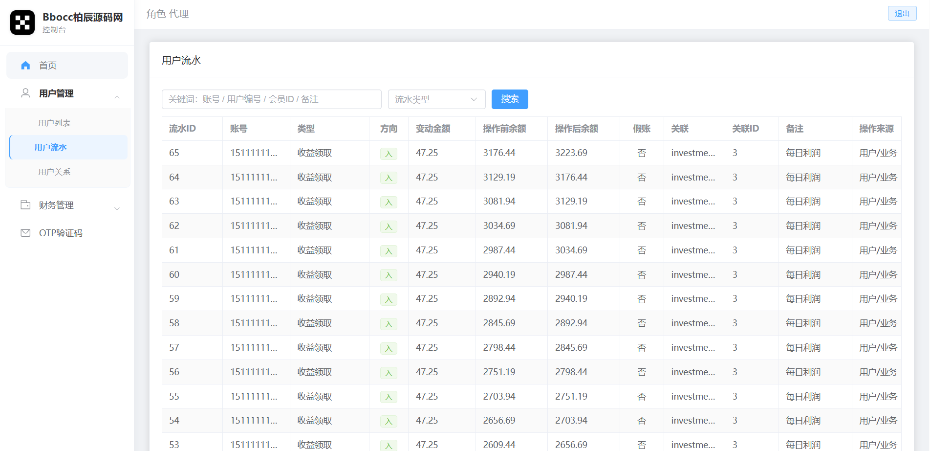This screenshot has width=930, height=451.
Task: Open 用户关系 submenu item
Action: pyautogui.click(x=68, y=172)
